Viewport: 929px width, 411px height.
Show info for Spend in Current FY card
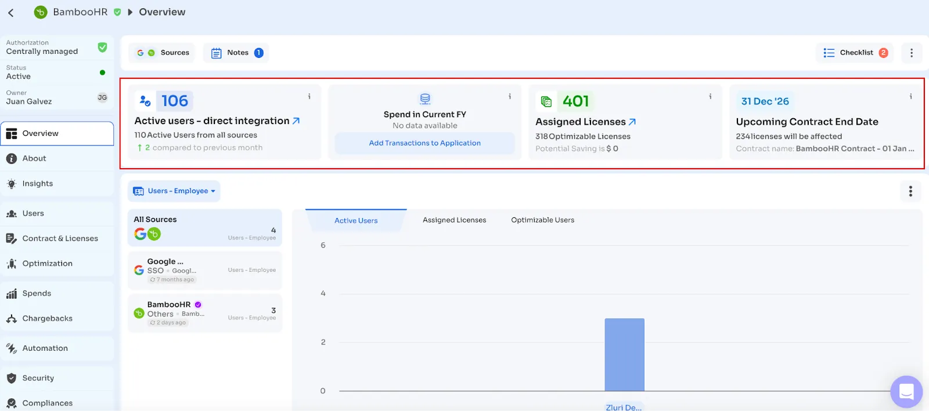(510, 96)
